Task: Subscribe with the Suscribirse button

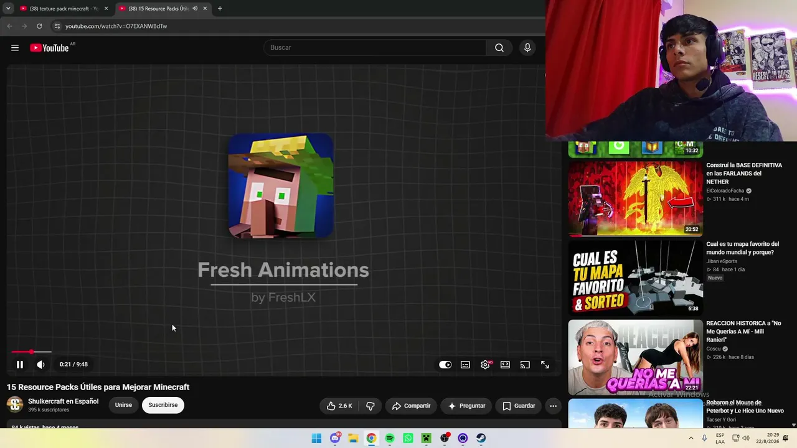Action: point(163,405)
